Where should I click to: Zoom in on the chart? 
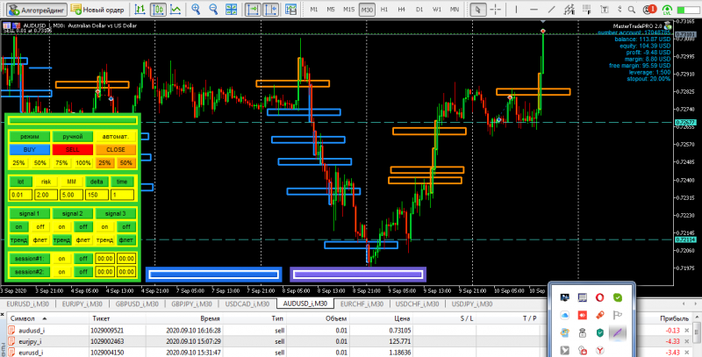pos(196,9)
